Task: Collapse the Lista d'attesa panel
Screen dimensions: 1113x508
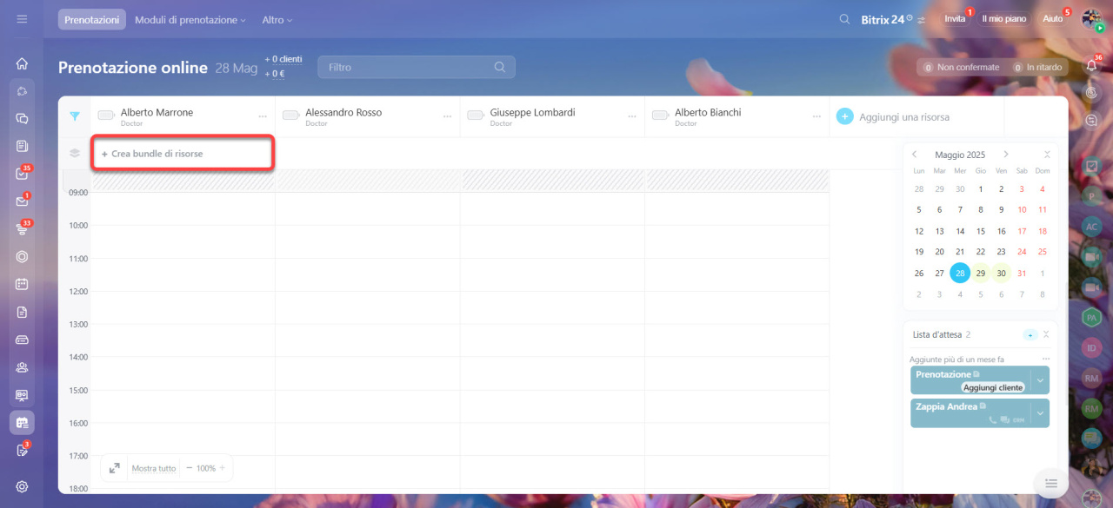Action: (1046, 334)
